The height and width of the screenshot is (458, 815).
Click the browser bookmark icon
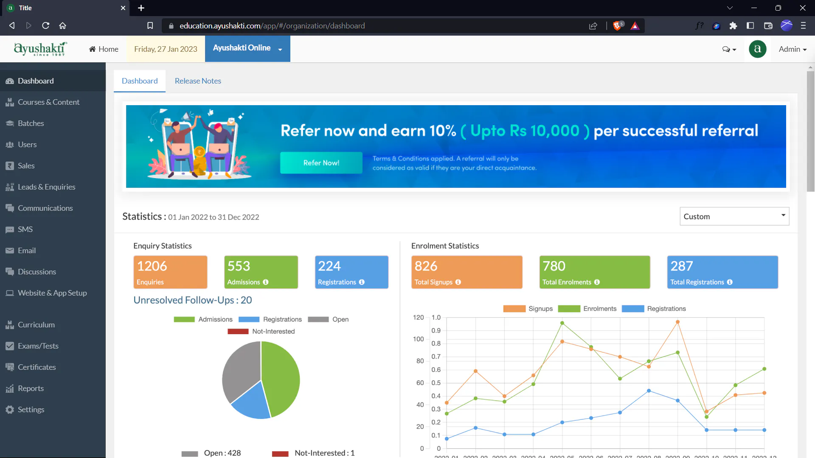pyautogui.click(x=150, y=26)
